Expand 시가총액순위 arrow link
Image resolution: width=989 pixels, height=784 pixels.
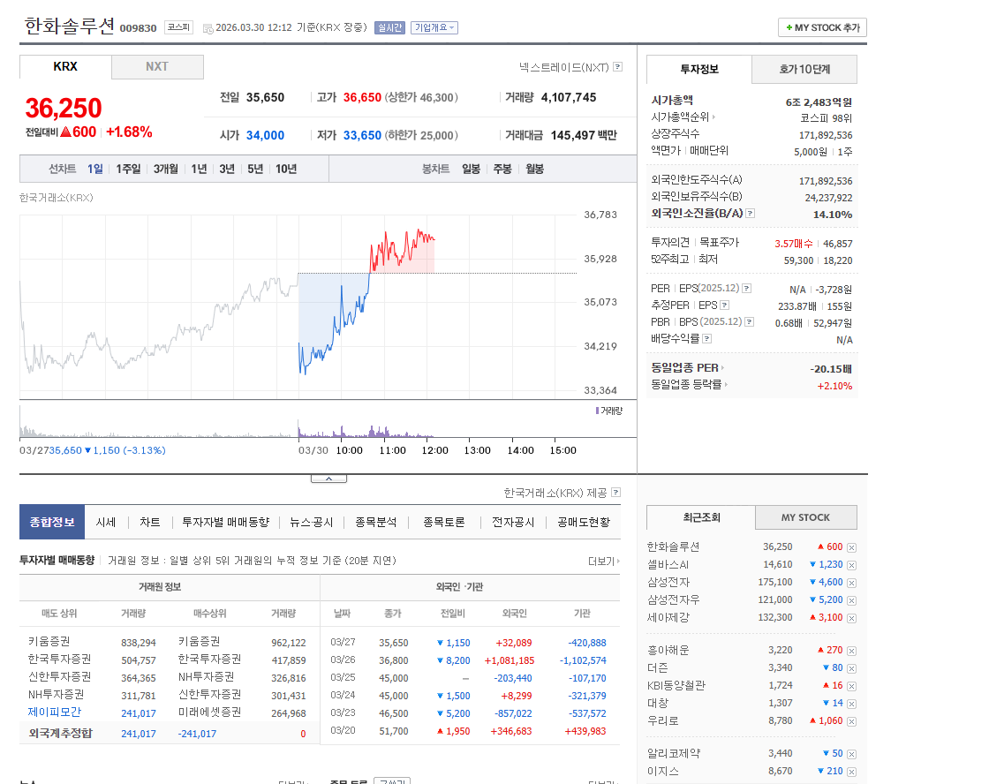(683, 117)
